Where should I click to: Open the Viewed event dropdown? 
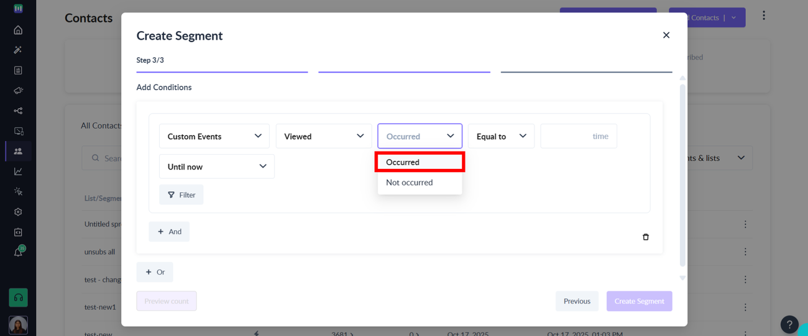tap(324, 136)
